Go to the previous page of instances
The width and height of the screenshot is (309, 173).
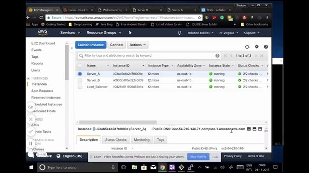pos(231,56)
